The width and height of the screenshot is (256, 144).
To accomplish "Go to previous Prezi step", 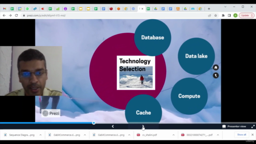I will (x=113, y=126).
